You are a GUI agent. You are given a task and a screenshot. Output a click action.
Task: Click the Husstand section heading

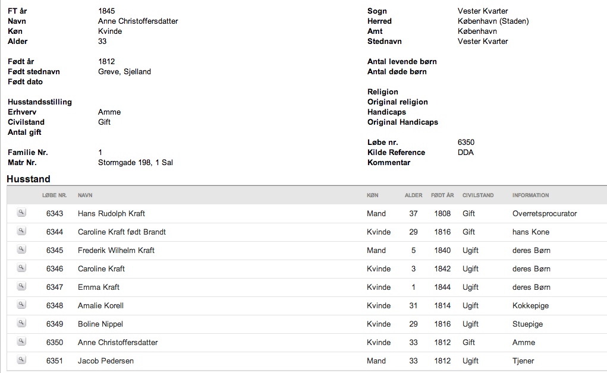point(29,179)
